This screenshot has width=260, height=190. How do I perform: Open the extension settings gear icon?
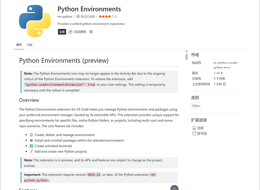click(91, 32)
